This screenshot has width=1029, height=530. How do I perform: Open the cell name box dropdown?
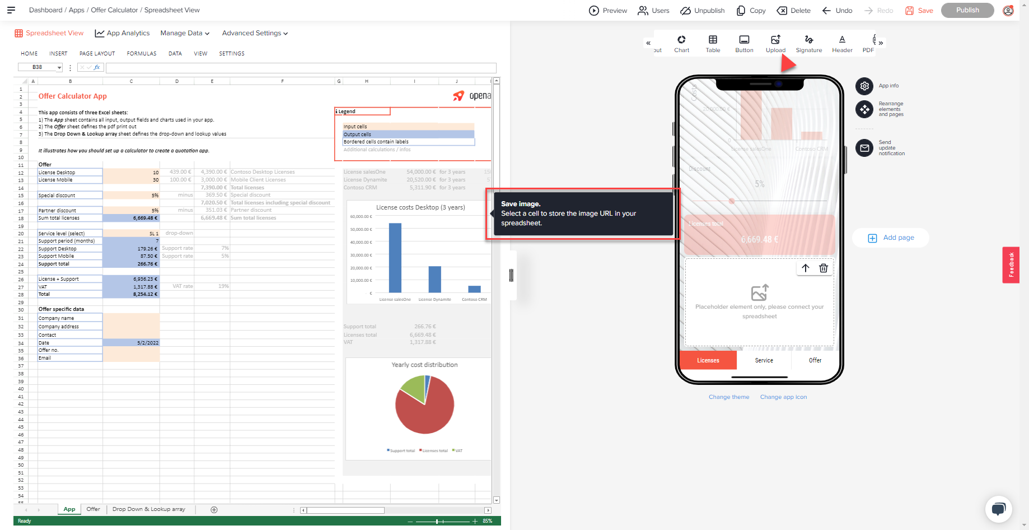[59, 68]
